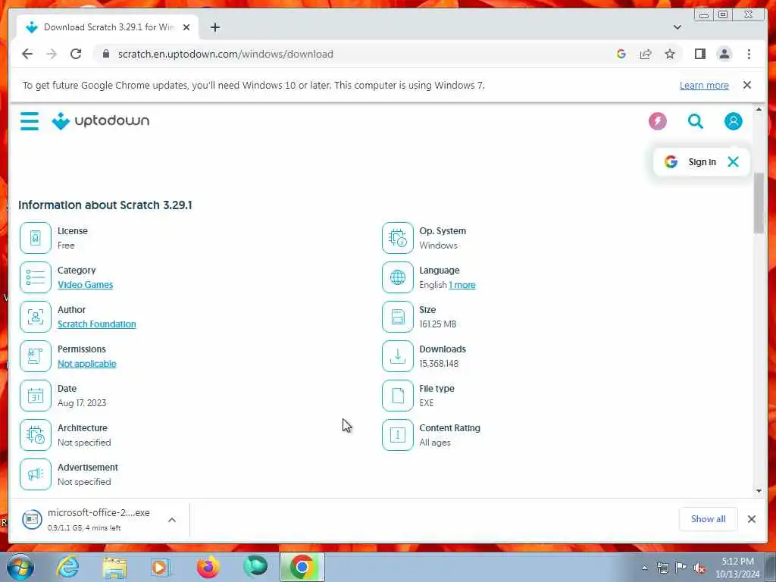Screen dimensions: 776x582
Task: Open the pink lightning bolt icon
Action: tap(657, 121)
